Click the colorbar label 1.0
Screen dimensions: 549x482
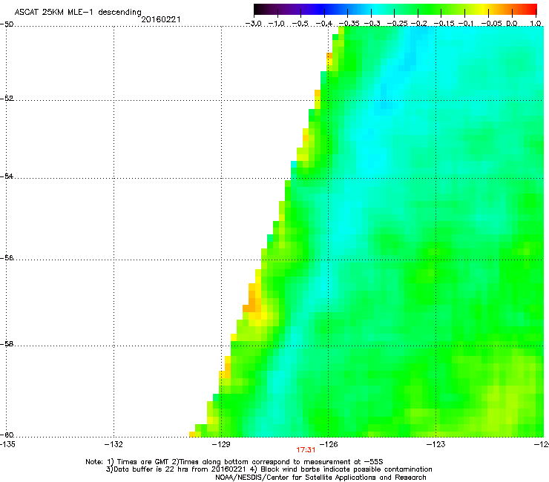[536, 24]
